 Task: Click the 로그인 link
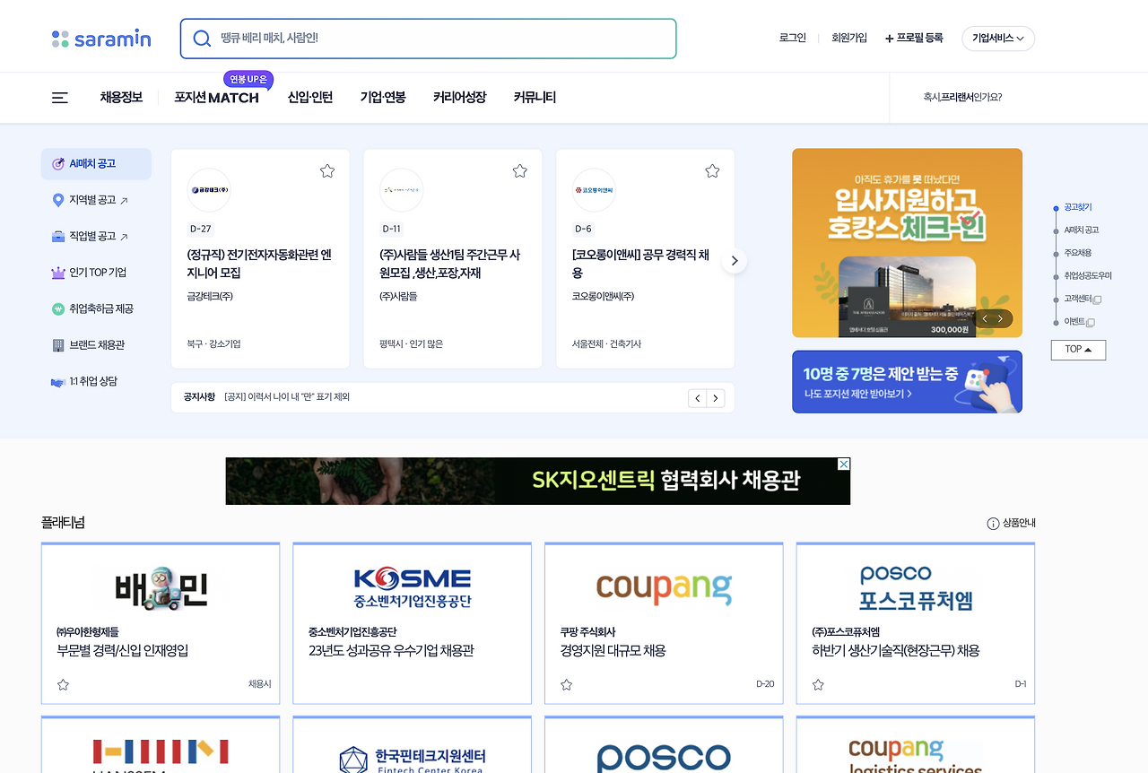click(792, 38)
